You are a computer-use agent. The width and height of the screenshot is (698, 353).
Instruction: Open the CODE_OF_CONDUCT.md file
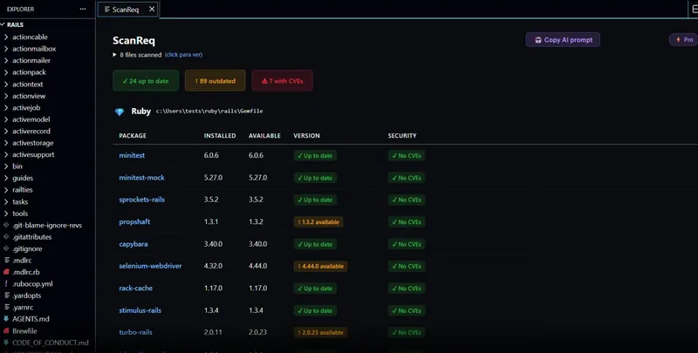pyautogui.click(x=51, y=343)
